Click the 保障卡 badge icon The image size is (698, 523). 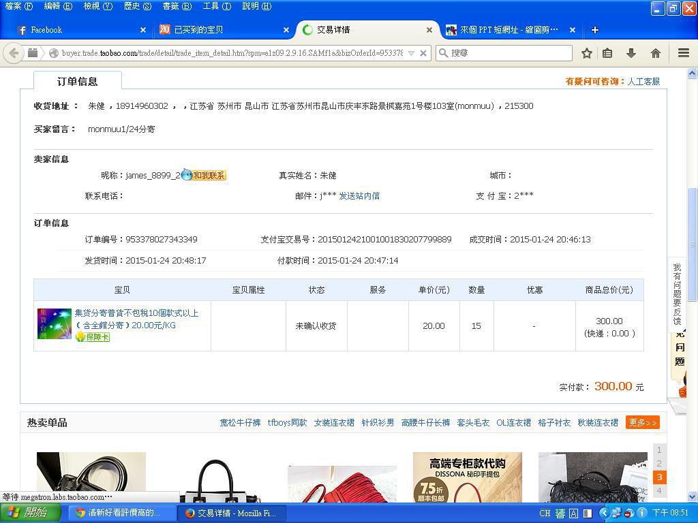click(x=93, y=337)
